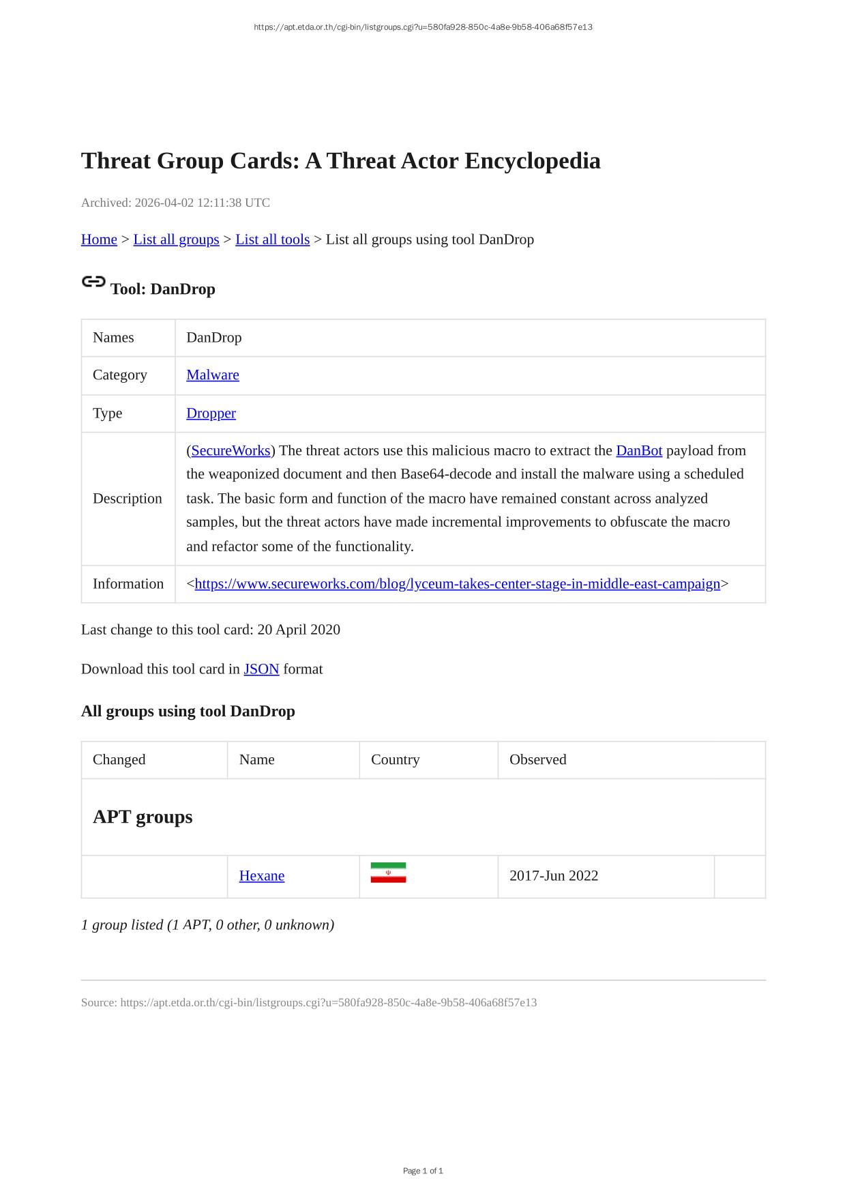Viewport: 847px width, 1198px height.
Task: Follow the Dropper type link
Action: point(211,413)
